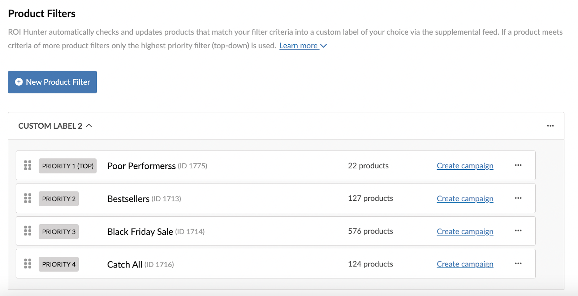Expand the Learn more chevron
Image resolution: width=578 pixels, height=296 pixels.
(x=324, y=46)
